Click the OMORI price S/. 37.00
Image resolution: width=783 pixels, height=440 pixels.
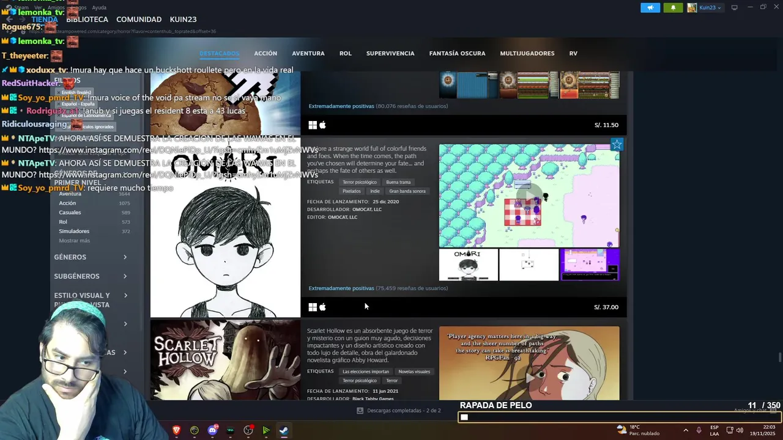pyautogui.click(x=606, y=307)
